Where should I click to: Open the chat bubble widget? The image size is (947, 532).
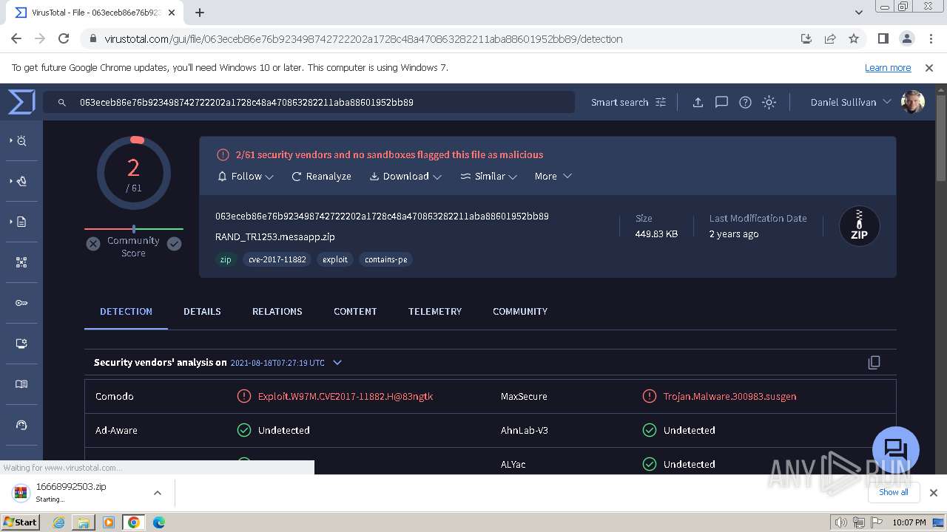coord(895,449)
